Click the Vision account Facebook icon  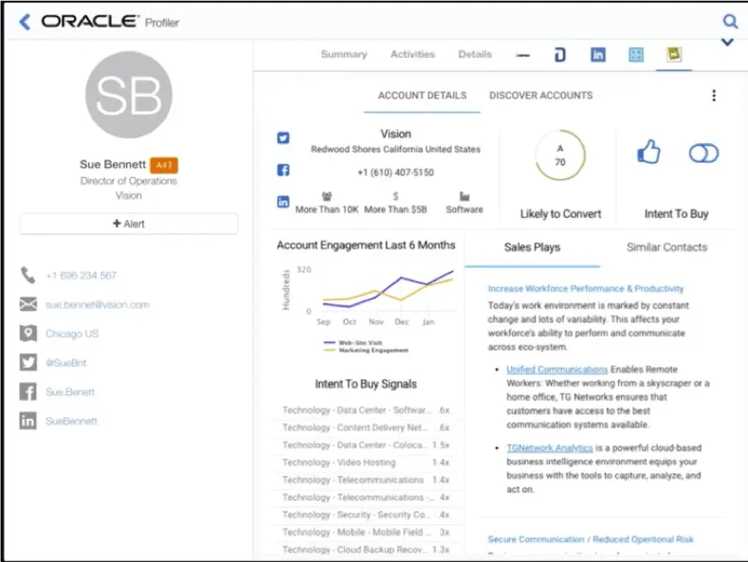pyautogui.click(x=283, y=171)
